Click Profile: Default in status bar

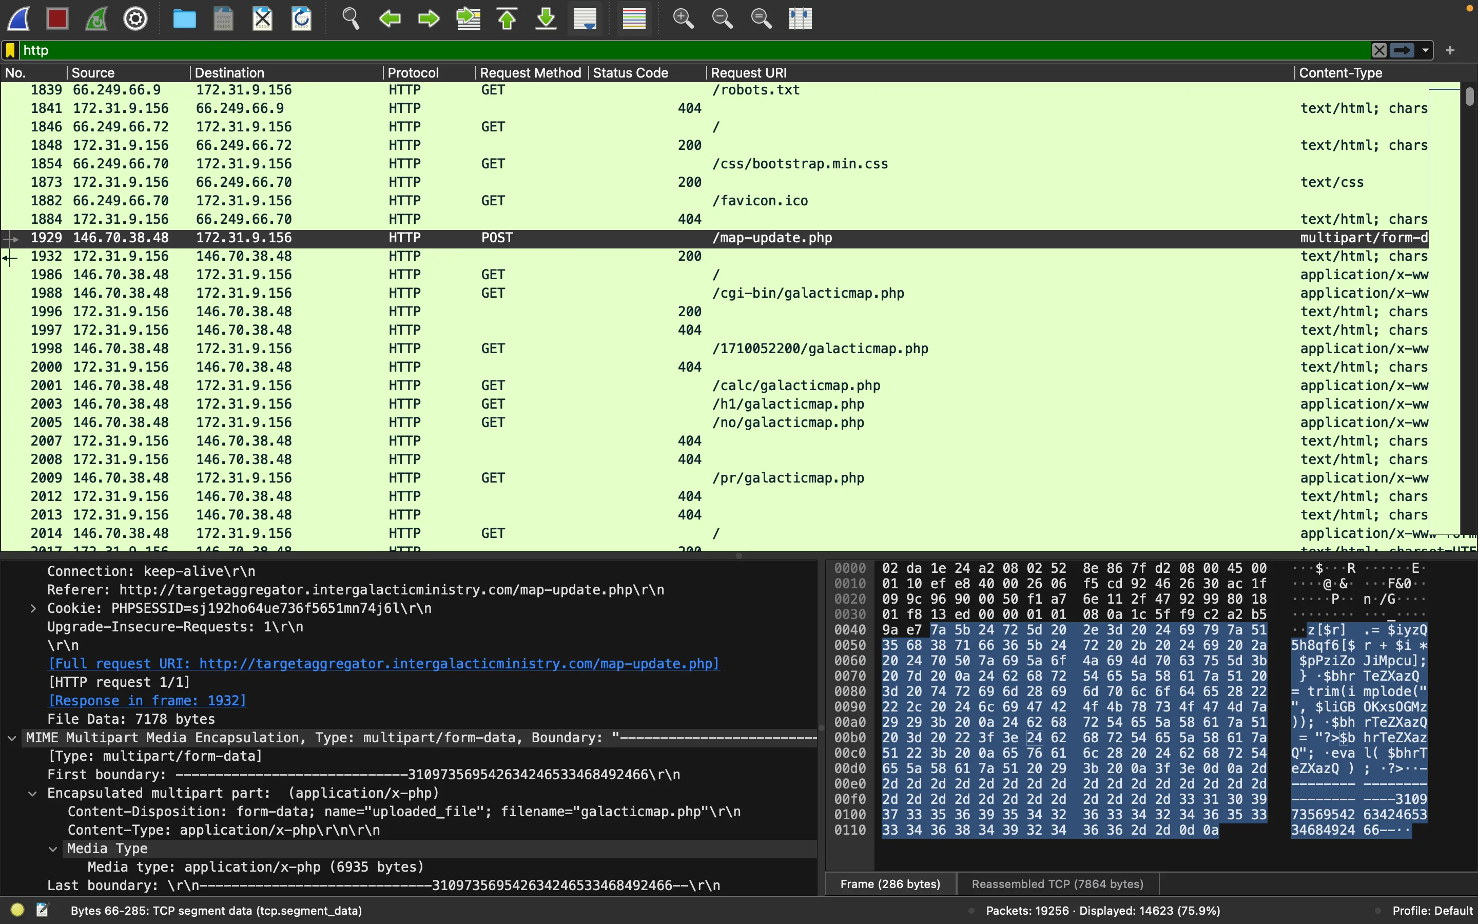tap(1432, 911)
